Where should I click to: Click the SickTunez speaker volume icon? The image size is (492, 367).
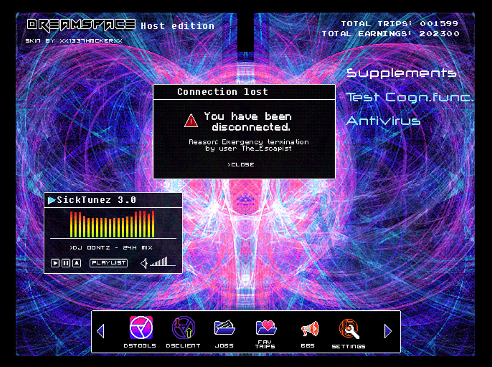(x=144, y=263)
